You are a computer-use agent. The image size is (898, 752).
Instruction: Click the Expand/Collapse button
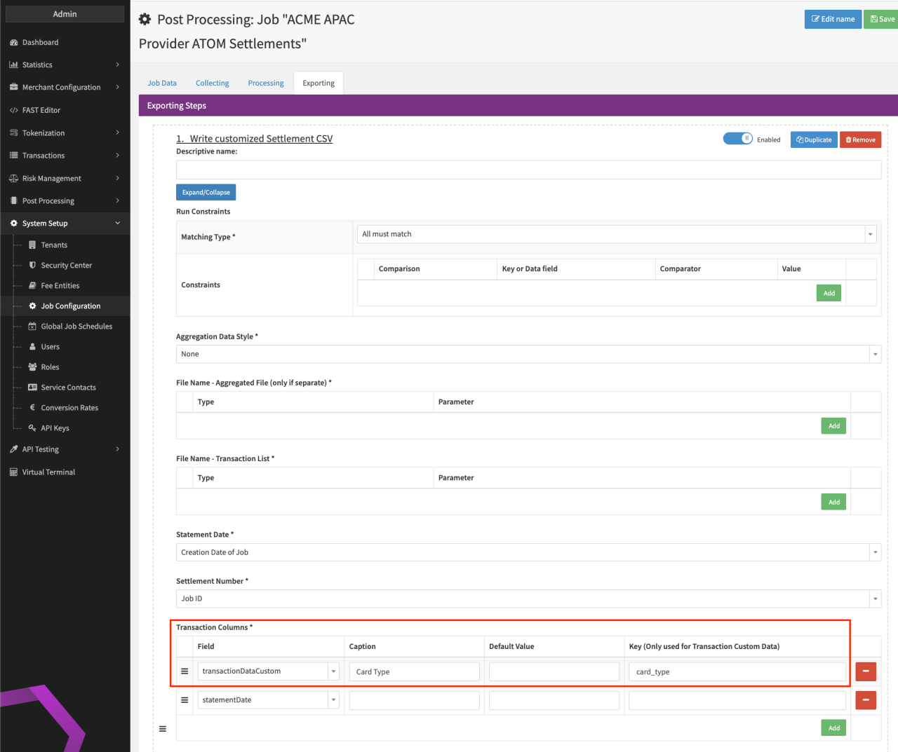206,193
